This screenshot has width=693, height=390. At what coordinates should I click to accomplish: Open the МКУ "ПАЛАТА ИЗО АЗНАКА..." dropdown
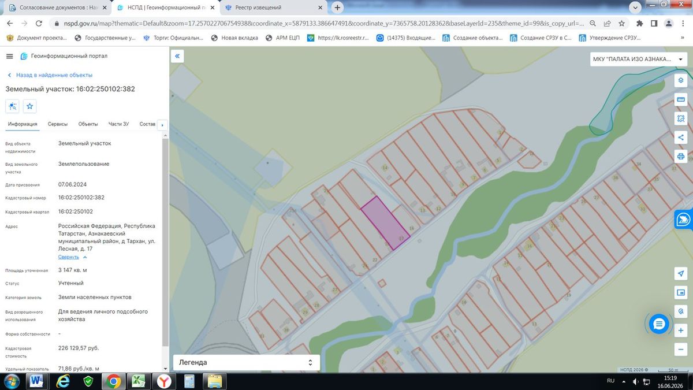pyautogui.click(x=638, y=60)
